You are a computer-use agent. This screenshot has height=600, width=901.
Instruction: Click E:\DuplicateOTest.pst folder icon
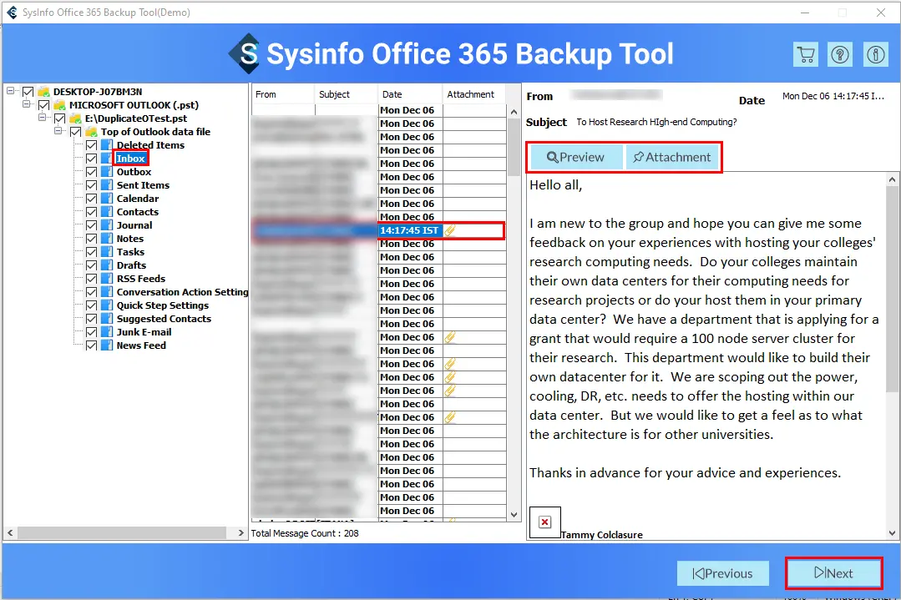(75, 118)
